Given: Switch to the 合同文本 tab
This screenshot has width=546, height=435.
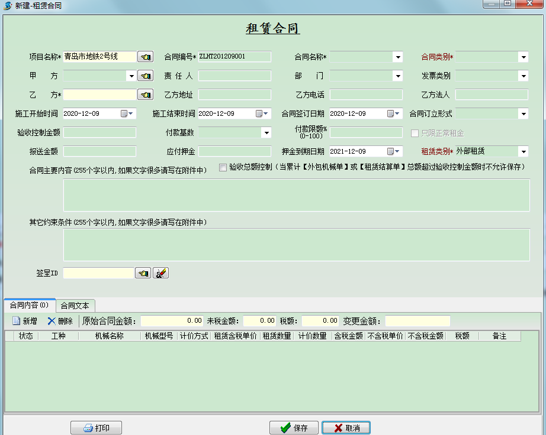Looking at the screenshot, I should click(x=75, y=306).
